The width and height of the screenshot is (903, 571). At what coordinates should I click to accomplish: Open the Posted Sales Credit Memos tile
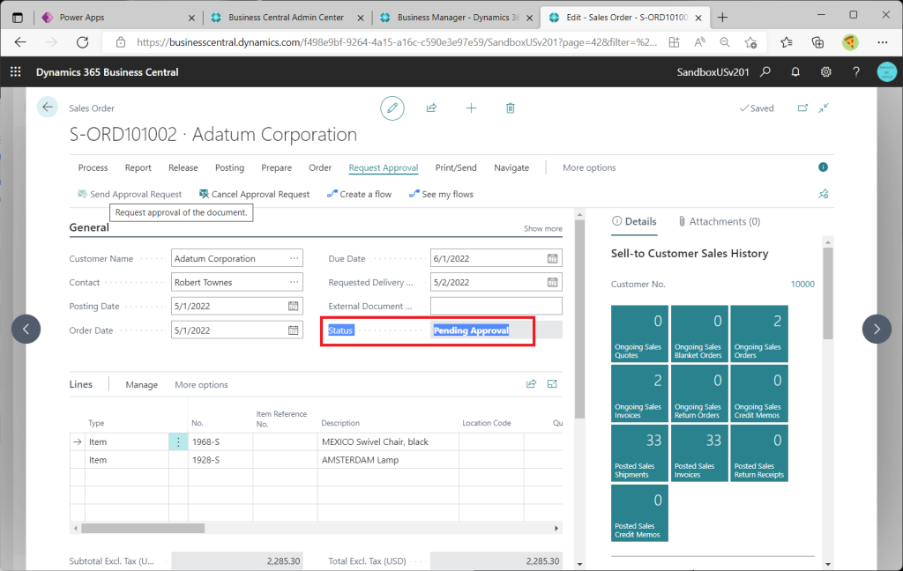click(x=640, y=513)
